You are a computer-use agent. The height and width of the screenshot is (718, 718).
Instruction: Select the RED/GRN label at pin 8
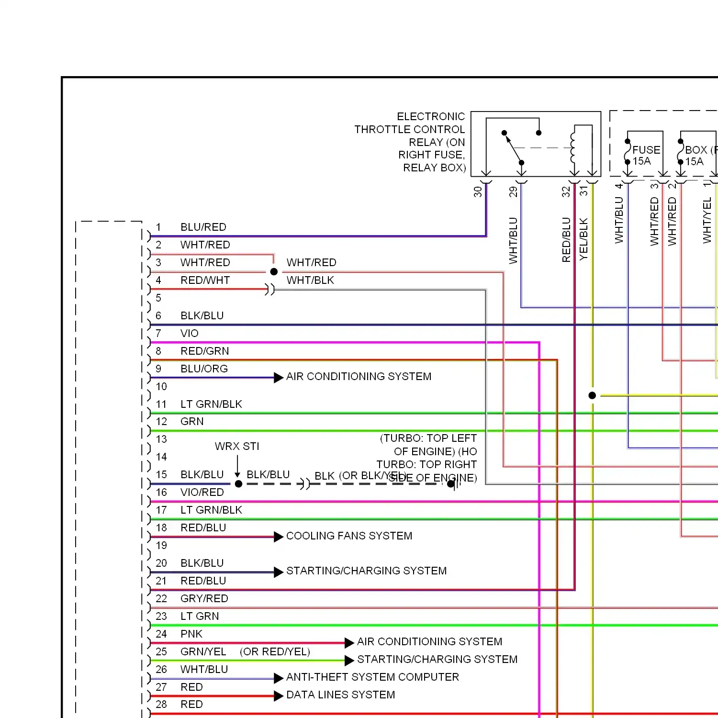(x=205, y=351)
